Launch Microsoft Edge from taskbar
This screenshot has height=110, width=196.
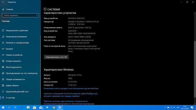coord(22,107)
